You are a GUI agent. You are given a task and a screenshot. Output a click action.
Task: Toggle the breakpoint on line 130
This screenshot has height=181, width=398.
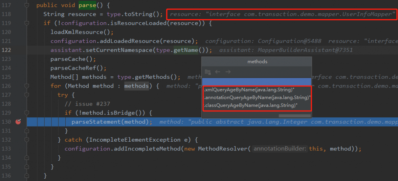click(18, 122)
